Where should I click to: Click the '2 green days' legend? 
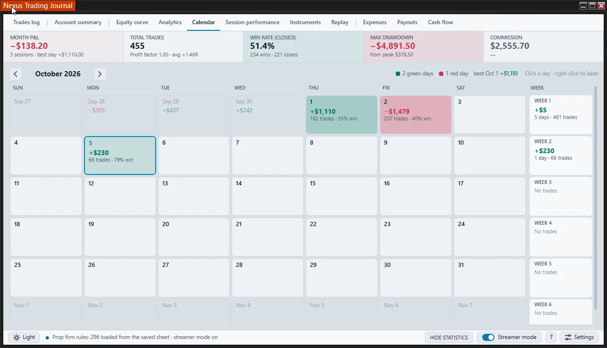[415, 73]
